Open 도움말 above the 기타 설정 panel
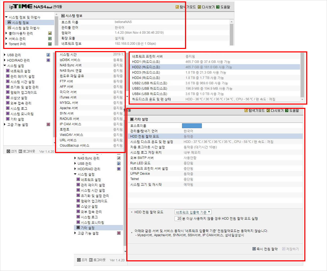 pyautogui.click(x=292, y=110)
